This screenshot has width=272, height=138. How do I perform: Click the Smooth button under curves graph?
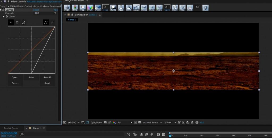[x=47, y=77]
